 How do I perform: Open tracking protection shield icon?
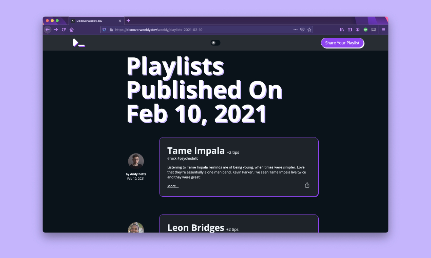[x=104, y=30]
